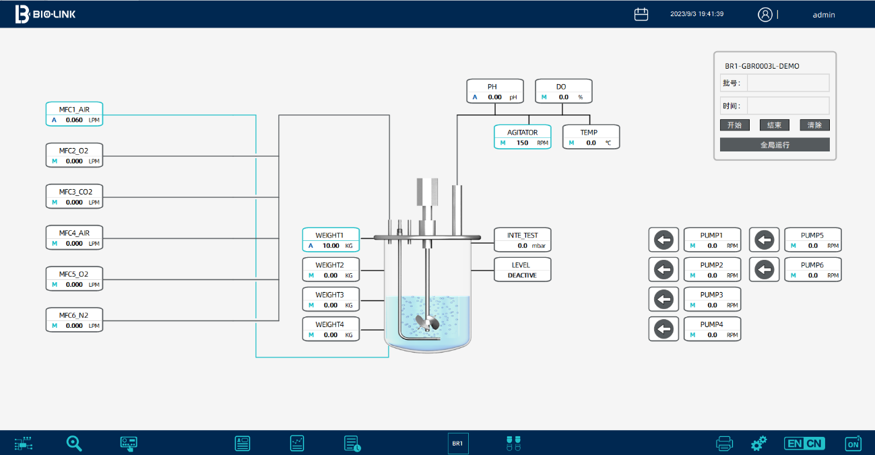The image size is (875, 455).
Task: Open the MFC1_AIR controller panel
Action: (74, 114)
